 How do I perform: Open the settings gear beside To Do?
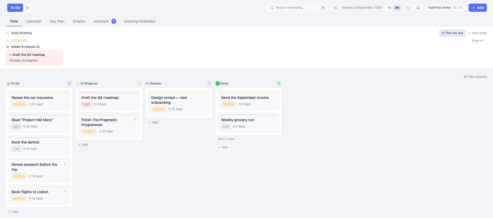(x=27, y=8)
